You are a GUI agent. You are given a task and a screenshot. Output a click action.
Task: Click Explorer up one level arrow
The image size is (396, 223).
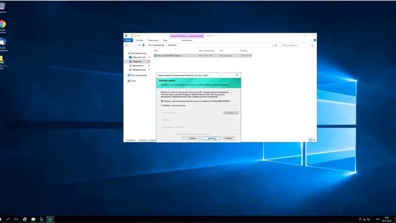[139, 45]
